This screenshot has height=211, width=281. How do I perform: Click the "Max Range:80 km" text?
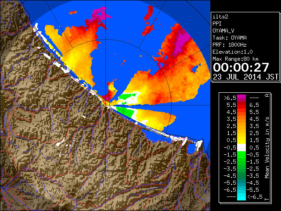[x=235, y=59]
